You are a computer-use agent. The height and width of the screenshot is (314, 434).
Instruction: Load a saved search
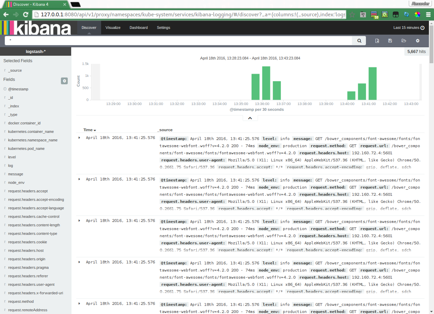[x=404, y=40]
